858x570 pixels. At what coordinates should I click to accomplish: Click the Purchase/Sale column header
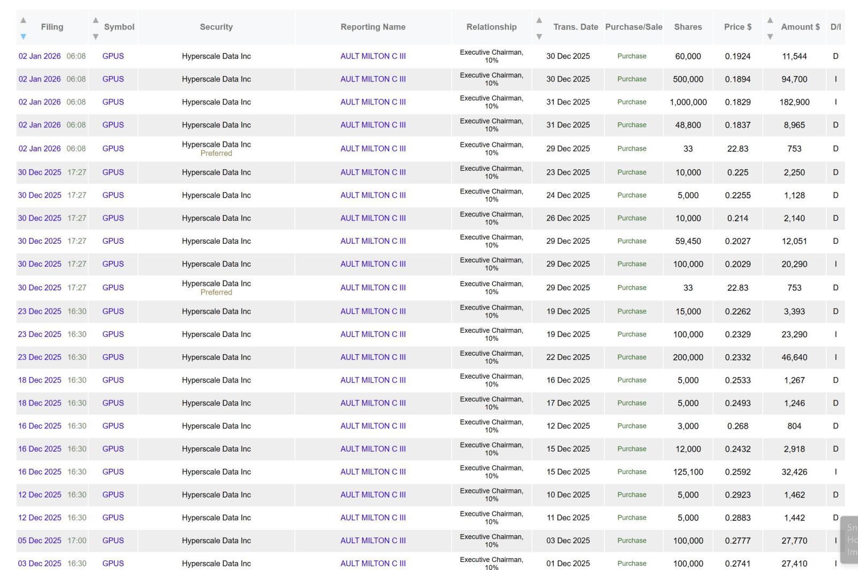coord(633,27)
